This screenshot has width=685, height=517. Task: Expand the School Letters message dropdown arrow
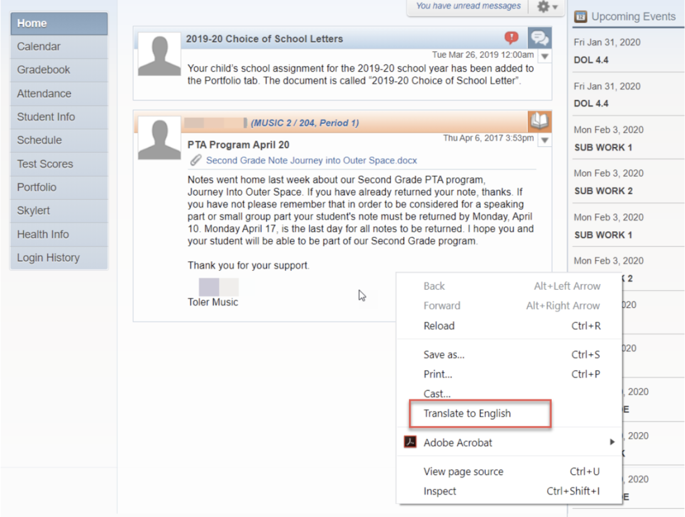545,57
